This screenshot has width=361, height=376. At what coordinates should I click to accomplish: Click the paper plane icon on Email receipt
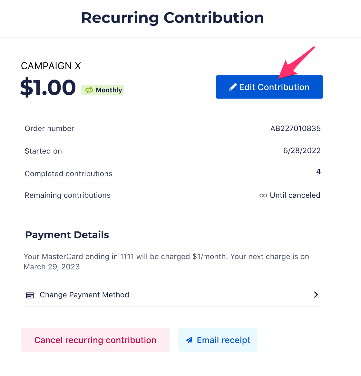tap(190, 340)
